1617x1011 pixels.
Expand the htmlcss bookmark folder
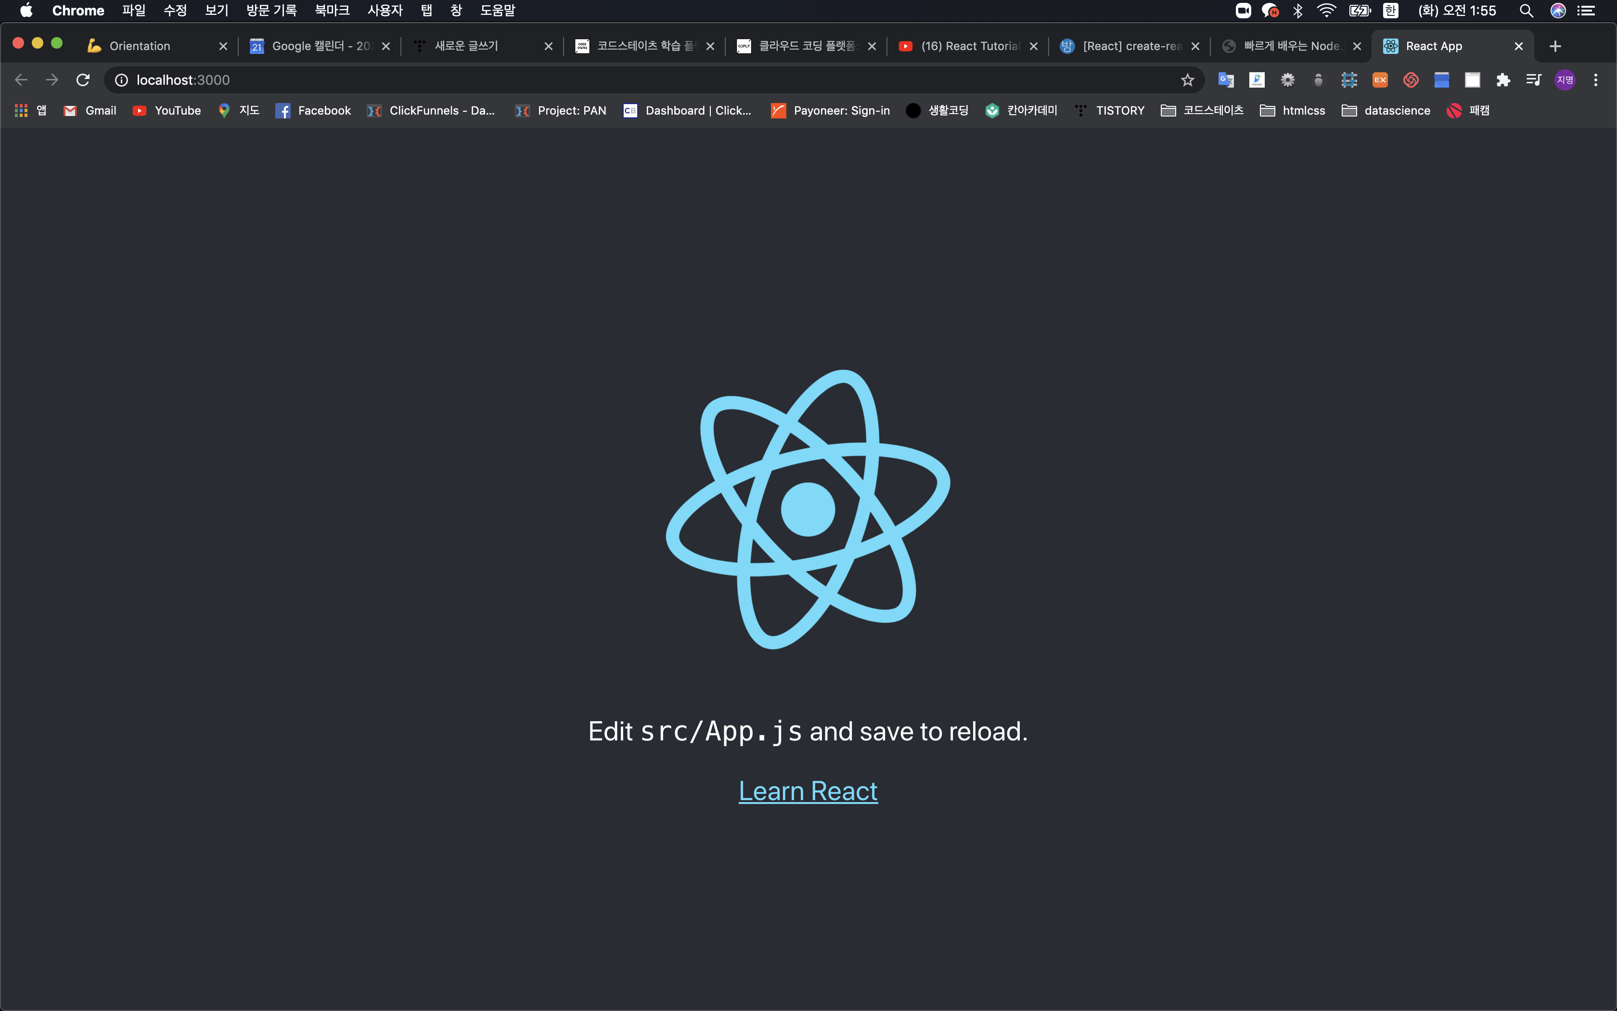pos(1293,111)
